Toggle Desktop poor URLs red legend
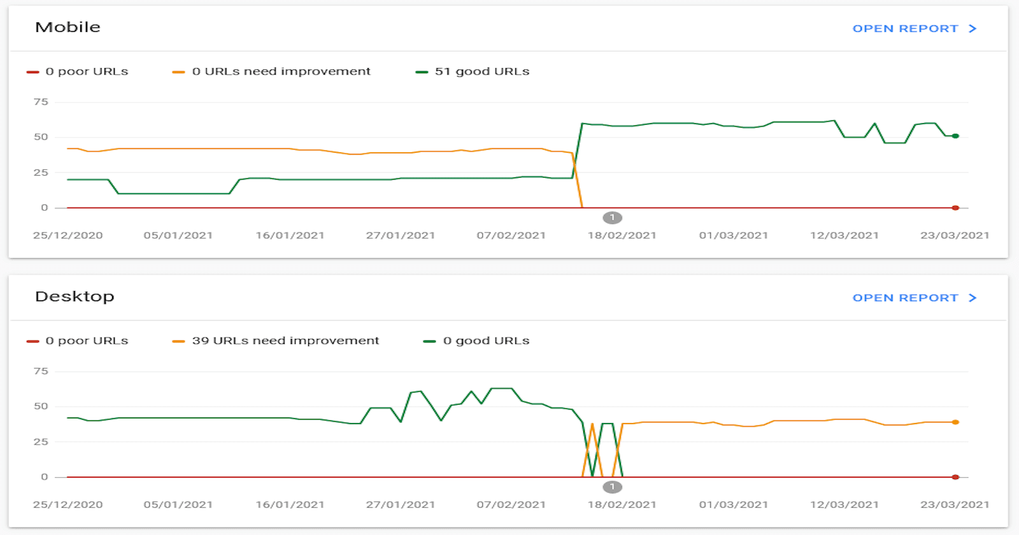Viewport: 1019px width, 535px height. (77, 341)
